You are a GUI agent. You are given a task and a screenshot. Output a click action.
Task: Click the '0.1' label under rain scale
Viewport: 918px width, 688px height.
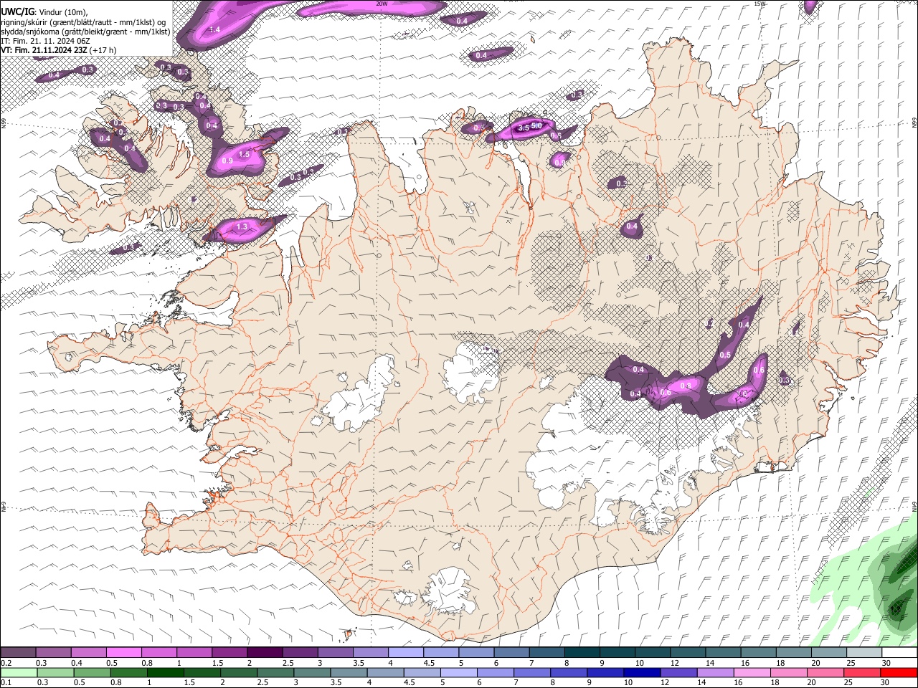(x=6, y=683)
